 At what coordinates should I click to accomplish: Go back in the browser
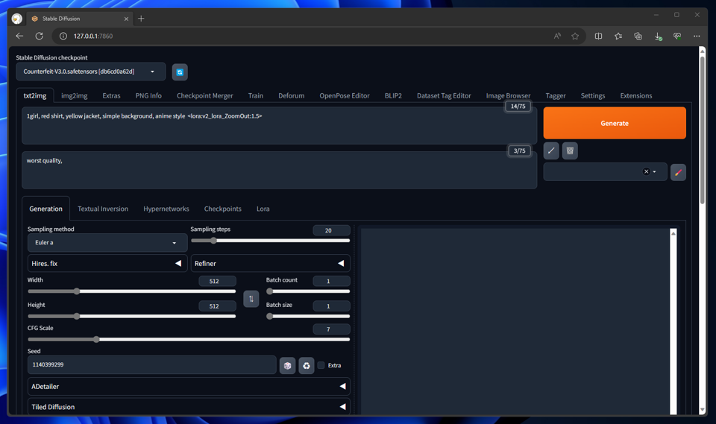[19, 36]
